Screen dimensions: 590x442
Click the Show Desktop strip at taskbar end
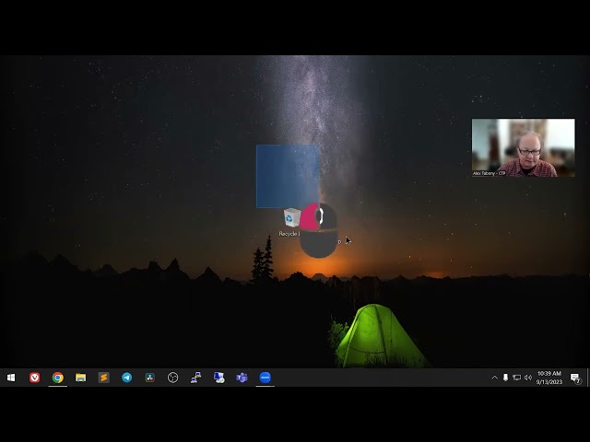pos(588,378)
